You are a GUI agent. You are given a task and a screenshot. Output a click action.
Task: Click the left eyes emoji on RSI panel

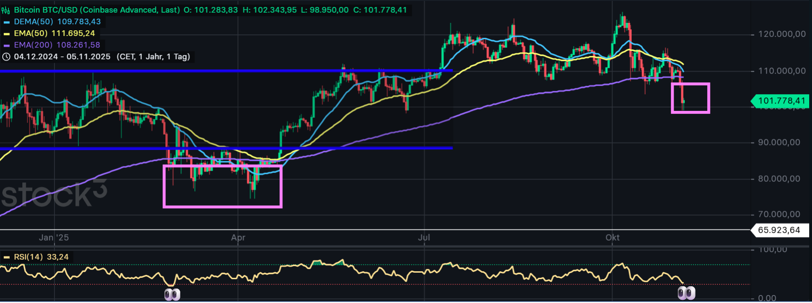(x=172, y=294)
